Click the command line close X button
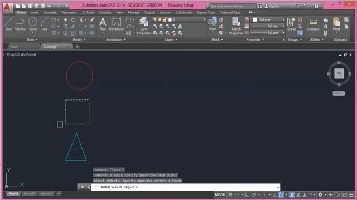Viewport: 357px width, 200px height. [x=83, y=187]
